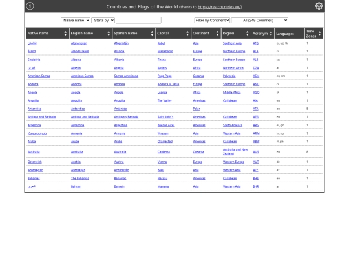Open Samoa Americana Spanish name link
This screenshot has width=349, height=262.
[126, 76]
